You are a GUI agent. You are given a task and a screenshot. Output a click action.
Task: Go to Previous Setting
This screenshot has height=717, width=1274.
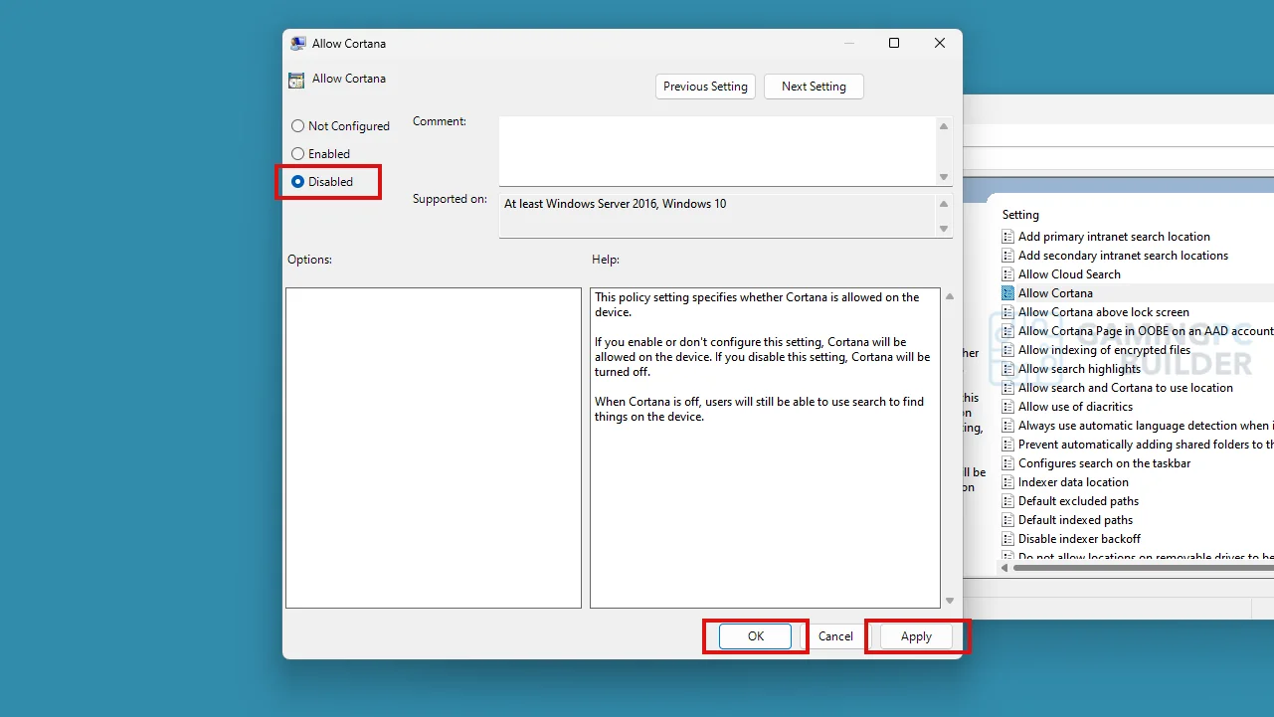click(705, 87)
